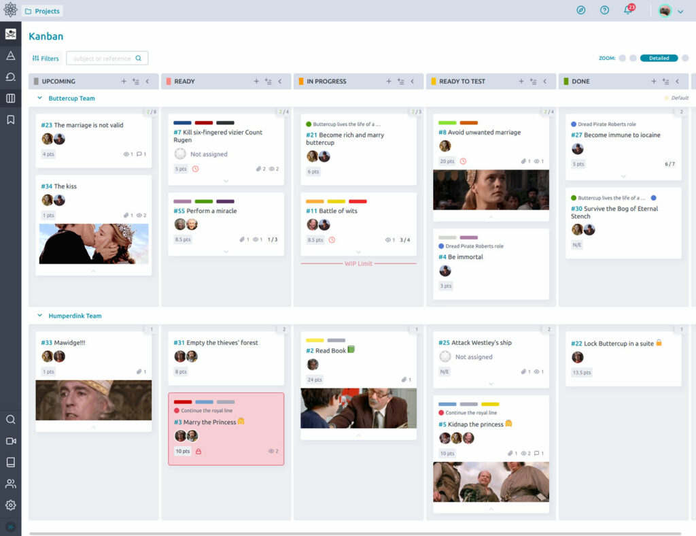Add a card to READY TO TEST column

pos(521,81)
